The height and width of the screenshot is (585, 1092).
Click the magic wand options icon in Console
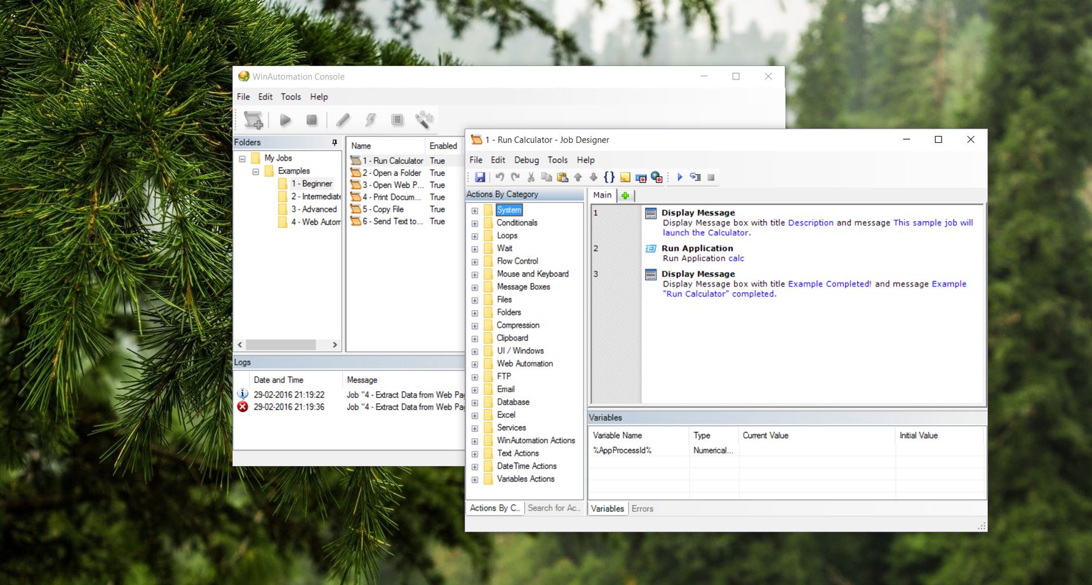423,119
